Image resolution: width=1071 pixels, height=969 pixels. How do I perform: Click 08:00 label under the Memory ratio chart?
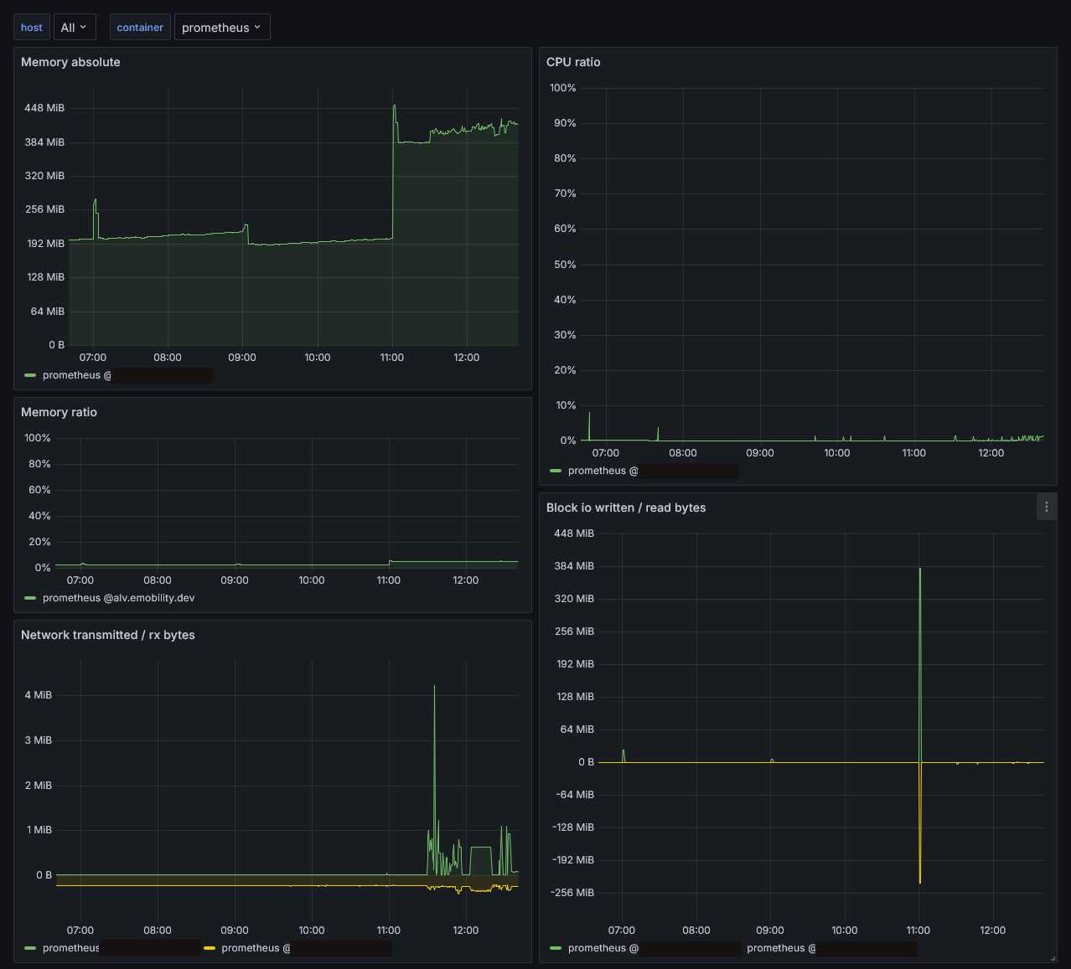[x=158, y=580]
